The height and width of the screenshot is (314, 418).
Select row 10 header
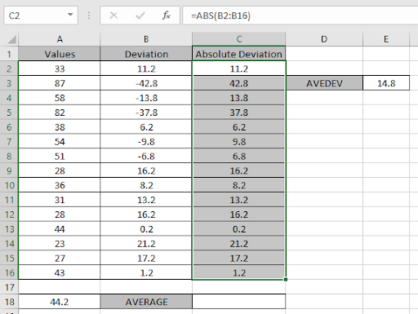click(9, 185)
